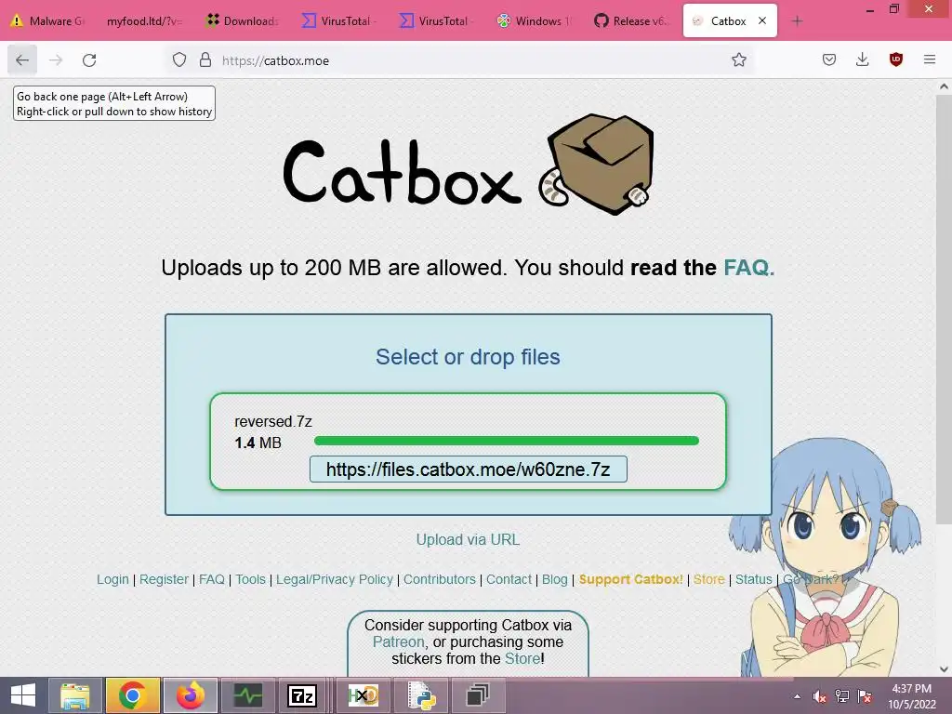This screenshot has height=714, width=952.
Task: Open 7-Zip from taskbar
Action: tap(302, 695)
